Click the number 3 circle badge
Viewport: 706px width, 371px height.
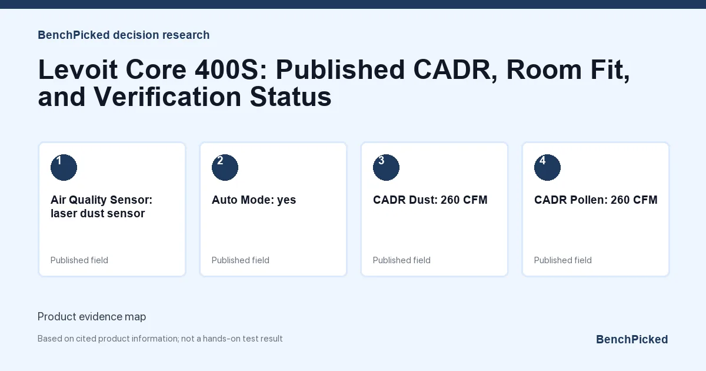(x=386, y=167)
